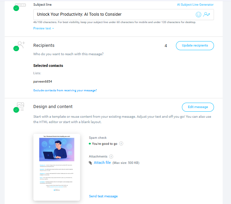Click the recipient count number 4
Viewport: 231px width, 204px height.
tap(166, 45)
